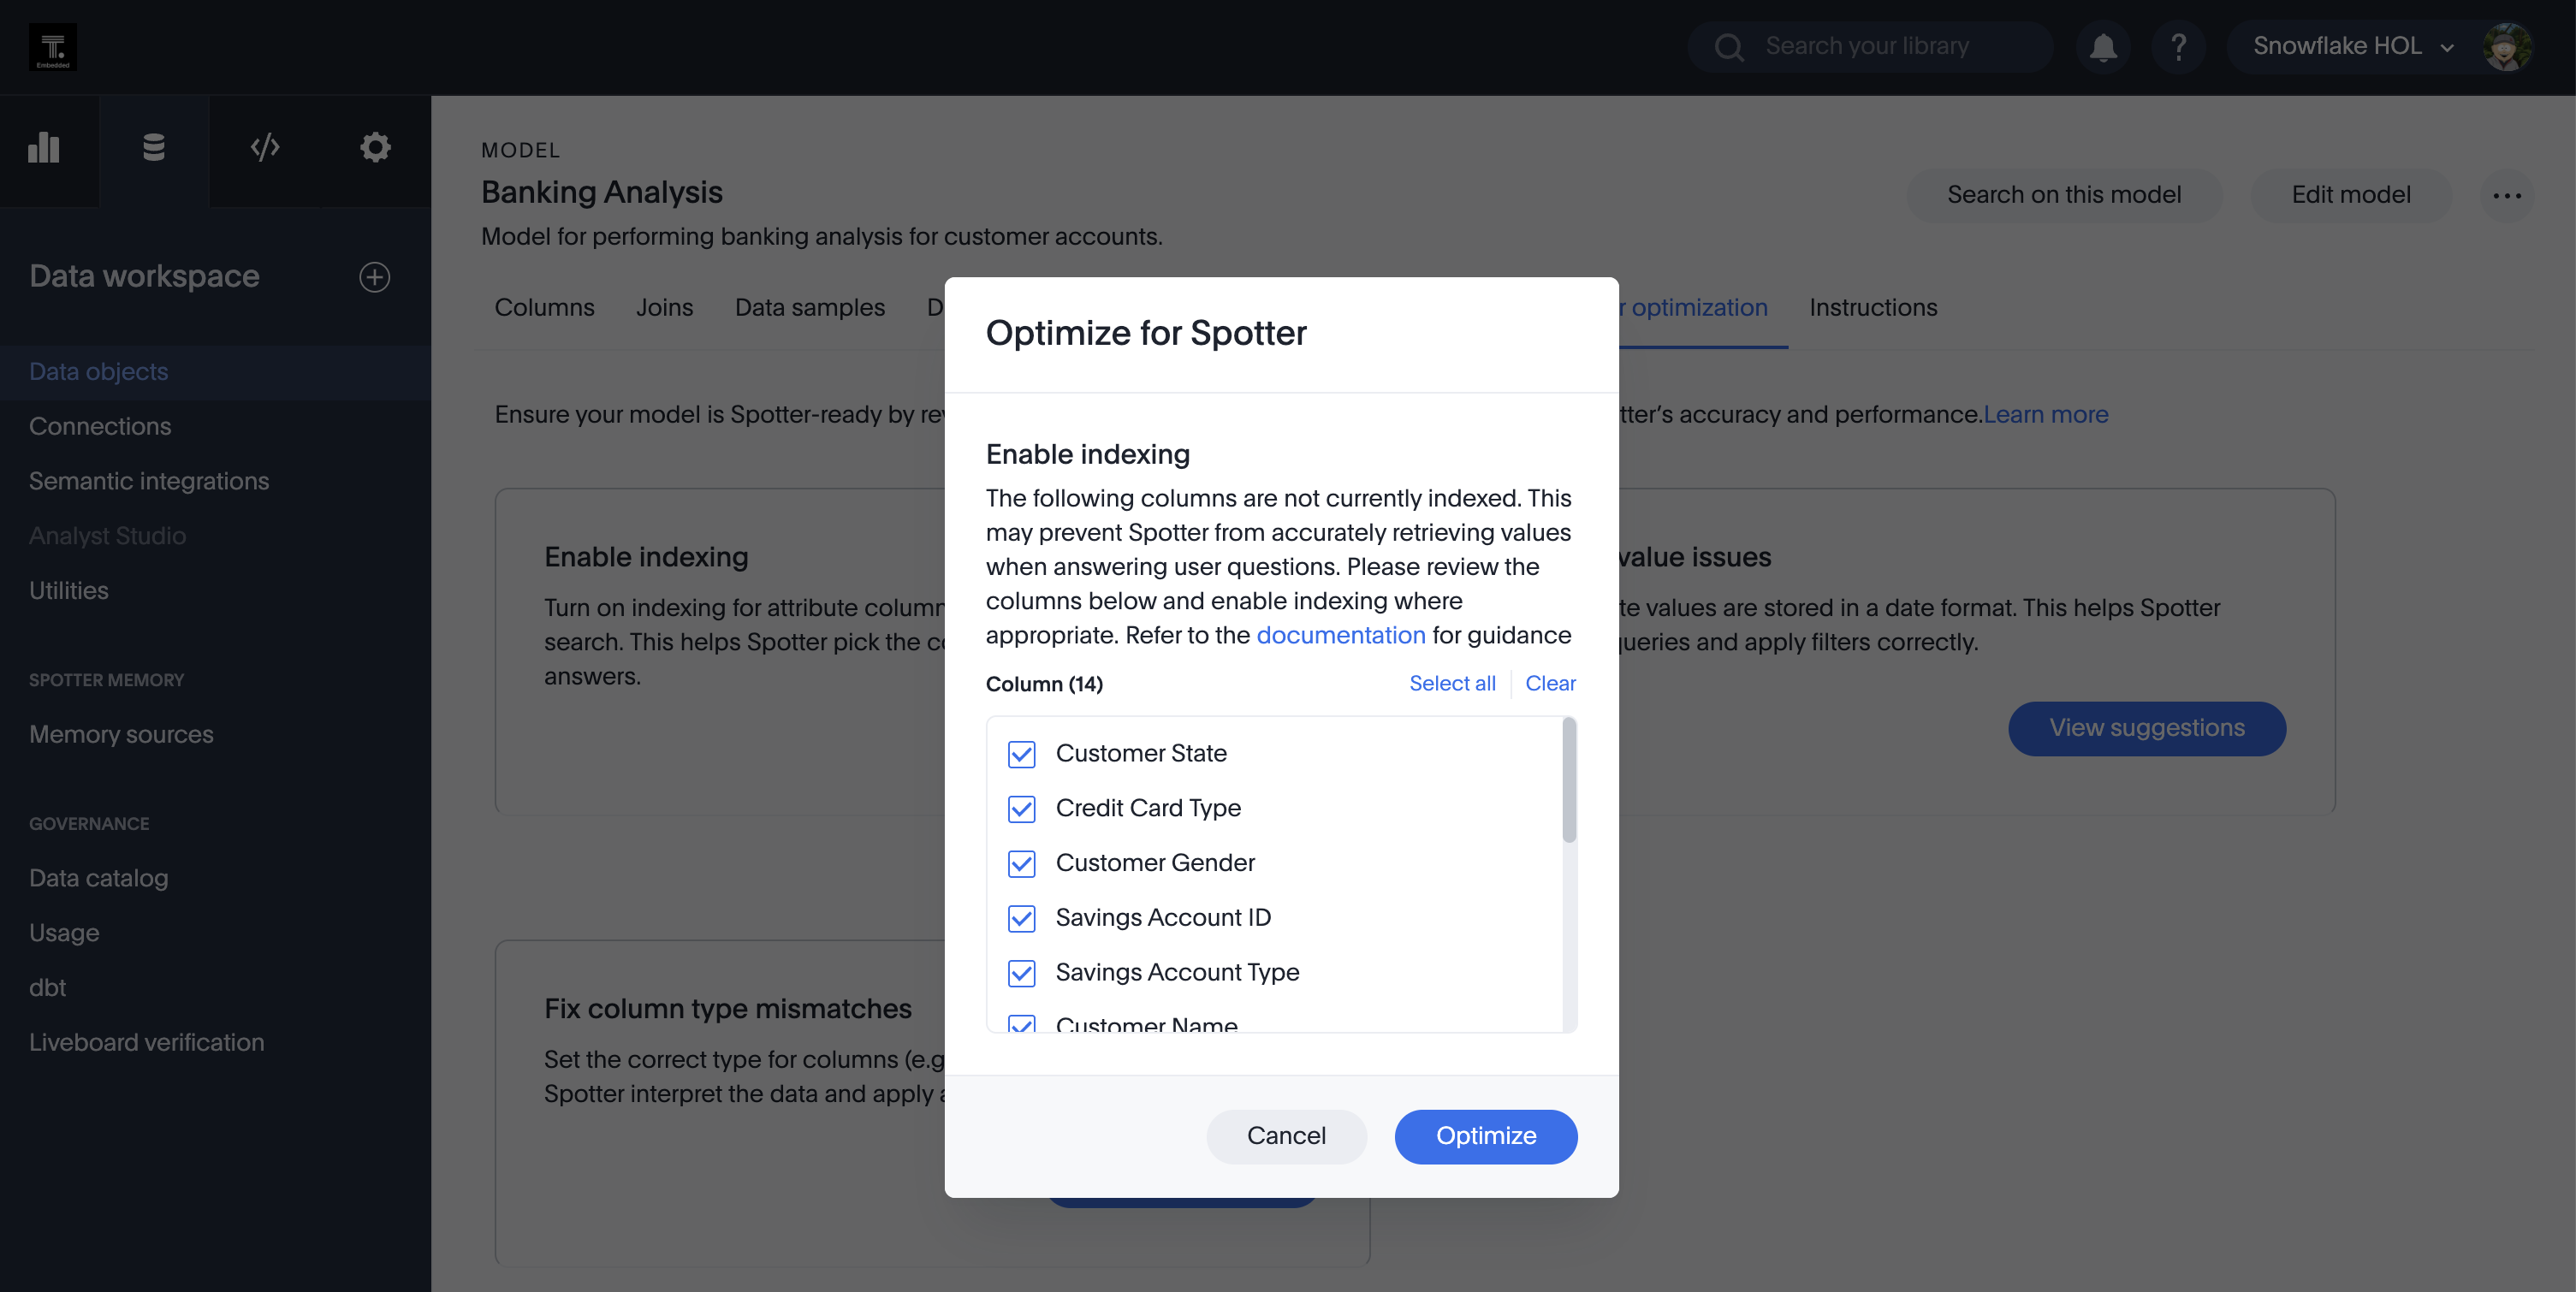The width and height of the screenshot is (2576, 1292).
Task: Select the Data workspace database icon
Action: coord(154,148)
